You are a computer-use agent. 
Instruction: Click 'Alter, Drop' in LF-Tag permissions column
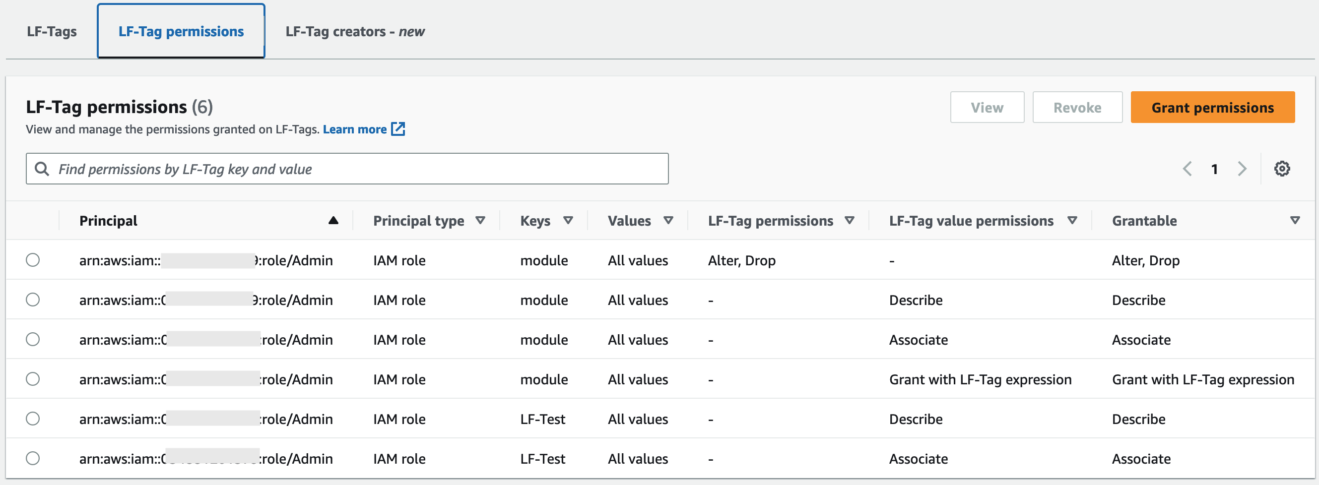pos(741,260)
